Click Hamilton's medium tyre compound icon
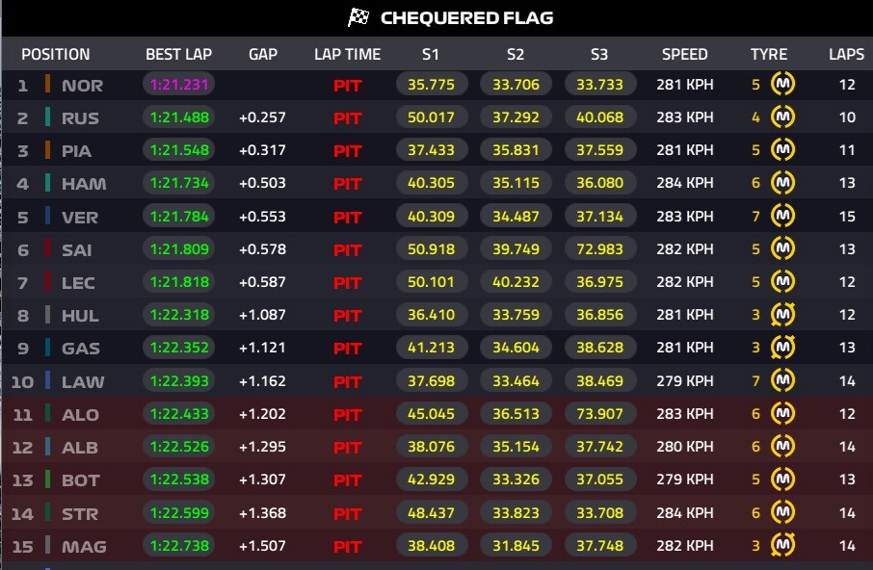The image size is (873, 570). (x=785, y=183)
